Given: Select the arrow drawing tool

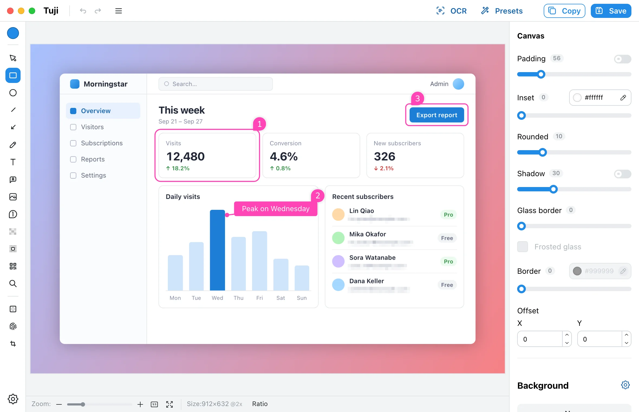Looking at the screenshot, I should click(13, 127).
